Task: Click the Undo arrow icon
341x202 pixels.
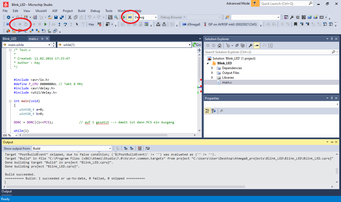Action: (x=90, y=17)
